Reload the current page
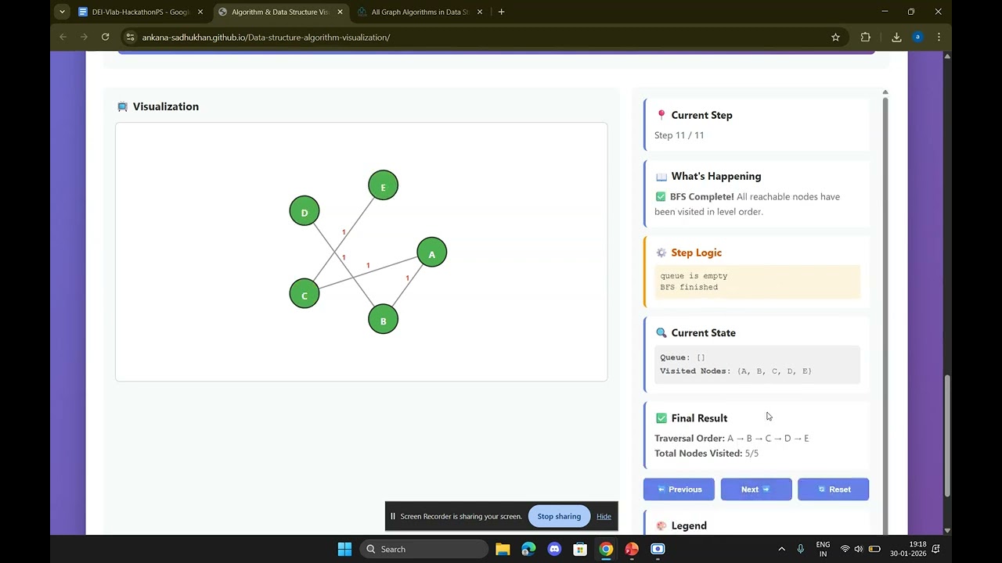Viewport: 1002px width, 563px height. pos(105,37)
